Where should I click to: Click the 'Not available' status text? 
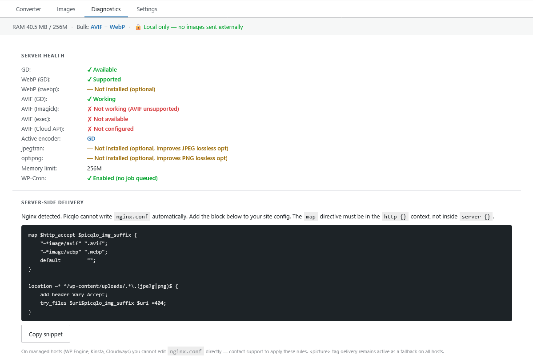coord(108,119)
